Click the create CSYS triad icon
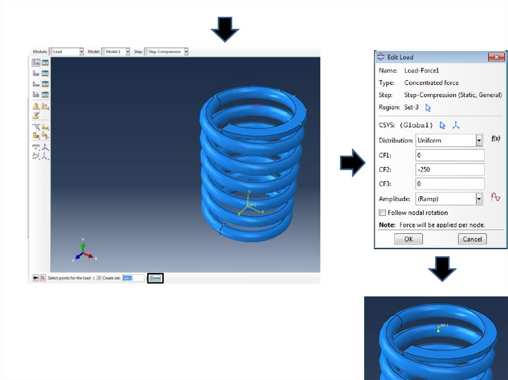508x380 pixels. pyautogui.click(x=456, y=125)
